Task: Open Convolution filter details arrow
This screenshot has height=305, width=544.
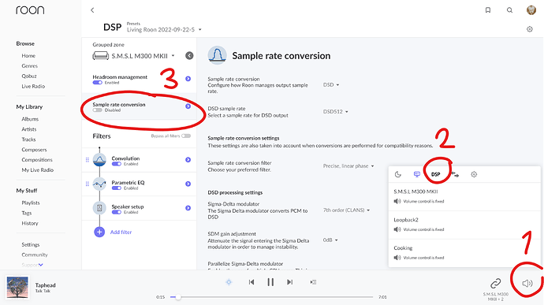Action: coord(188,160)
